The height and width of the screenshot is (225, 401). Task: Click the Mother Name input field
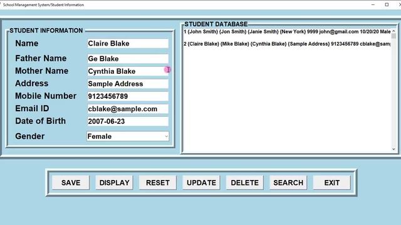point(128,71)
